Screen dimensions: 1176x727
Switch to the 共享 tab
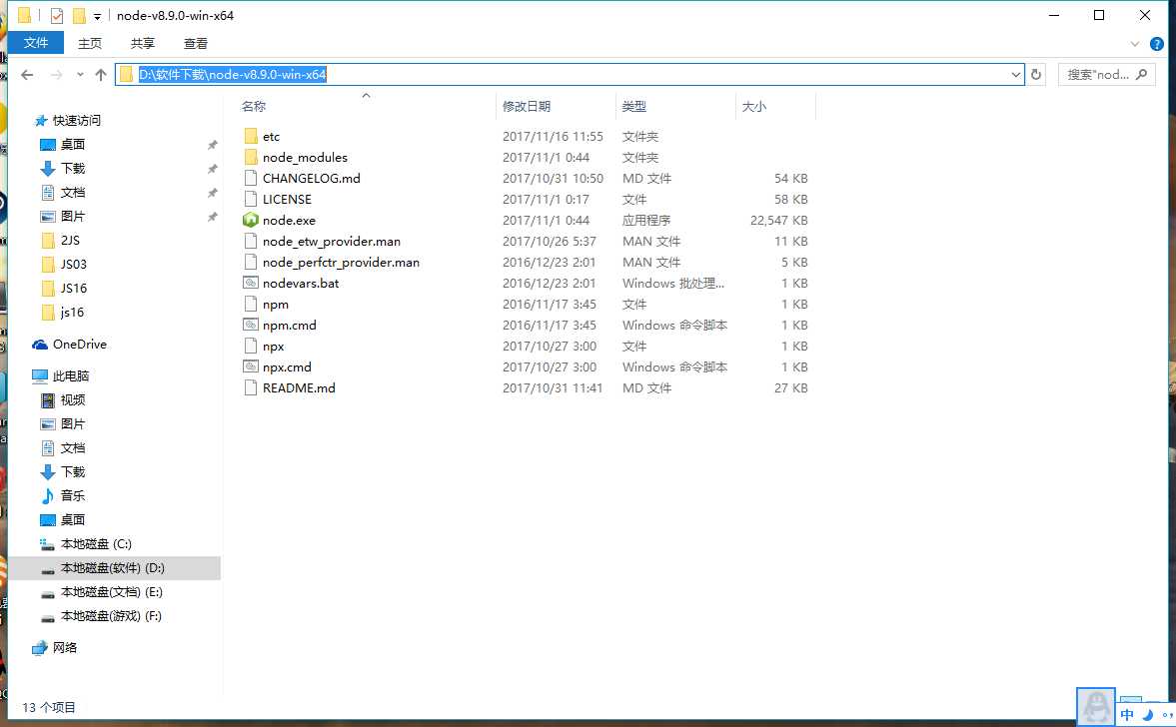click(x=143, y=44)
